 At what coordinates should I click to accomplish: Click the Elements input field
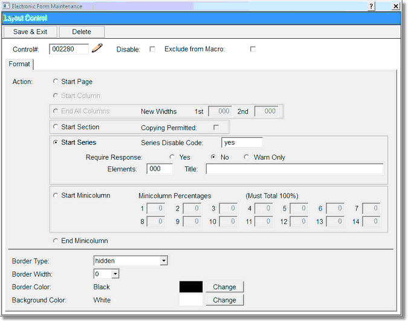click(160, 169)
